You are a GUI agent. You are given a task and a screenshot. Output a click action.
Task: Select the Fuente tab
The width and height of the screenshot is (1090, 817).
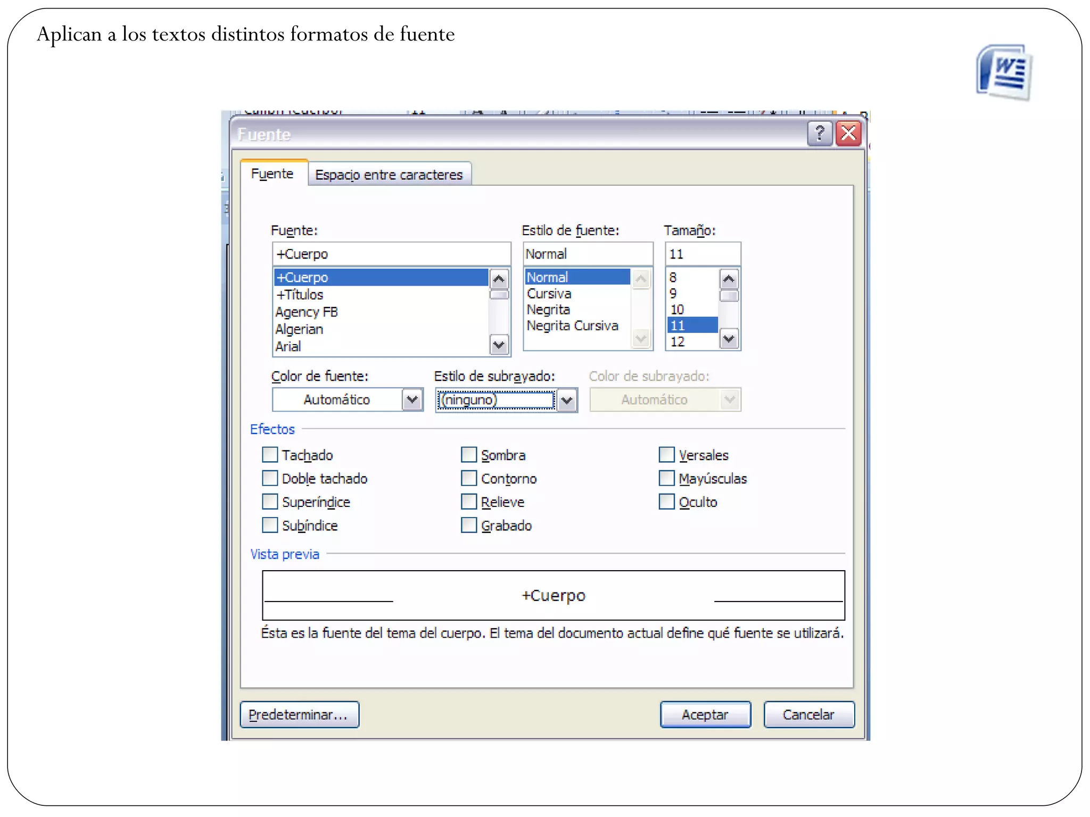pos(272,174)
